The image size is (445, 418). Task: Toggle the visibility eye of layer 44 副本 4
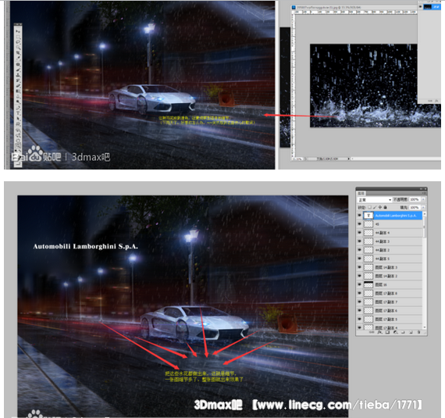[360, 233]
